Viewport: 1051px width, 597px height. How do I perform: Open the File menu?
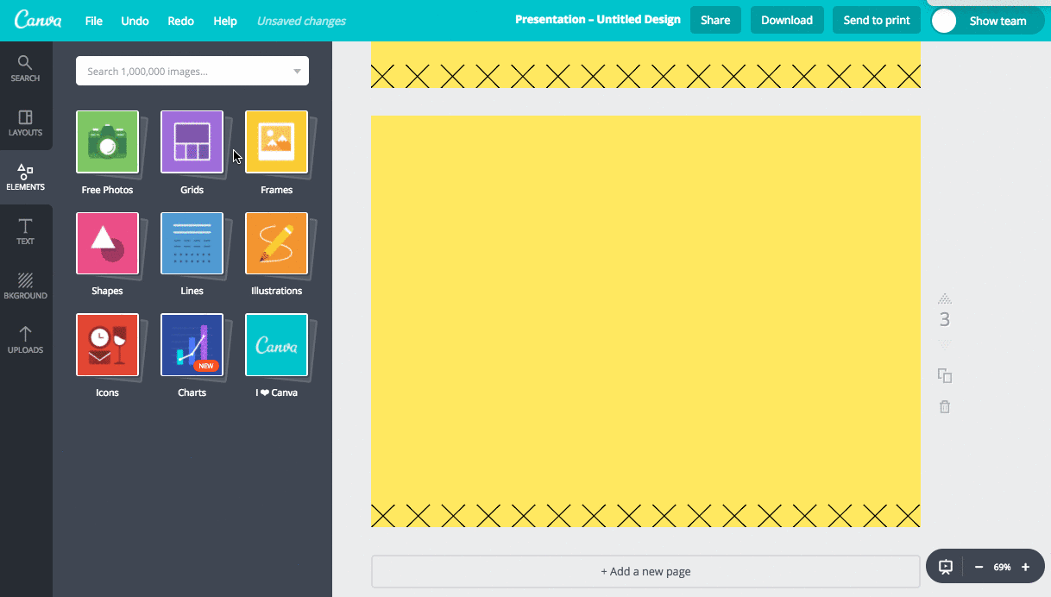(93, 21)
